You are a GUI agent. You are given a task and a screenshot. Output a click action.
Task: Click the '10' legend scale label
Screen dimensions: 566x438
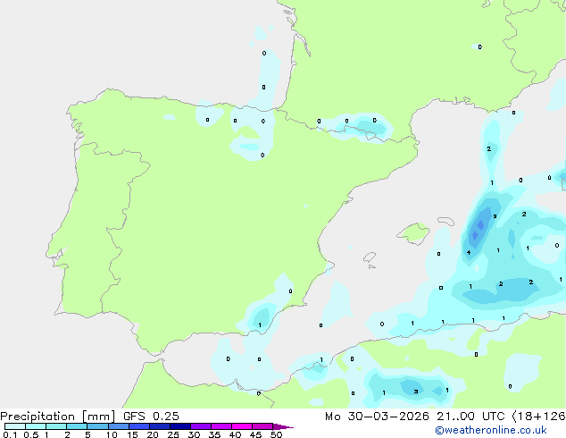(x=112, y=434)
